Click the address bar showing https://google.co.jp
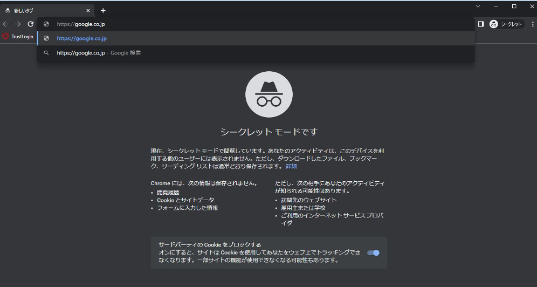Viewport: 537px width, 287px height. click(256, 24)
